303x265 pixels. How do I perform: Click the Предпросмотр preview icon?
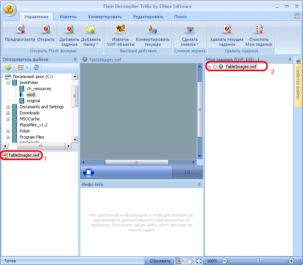coord(21,30)
